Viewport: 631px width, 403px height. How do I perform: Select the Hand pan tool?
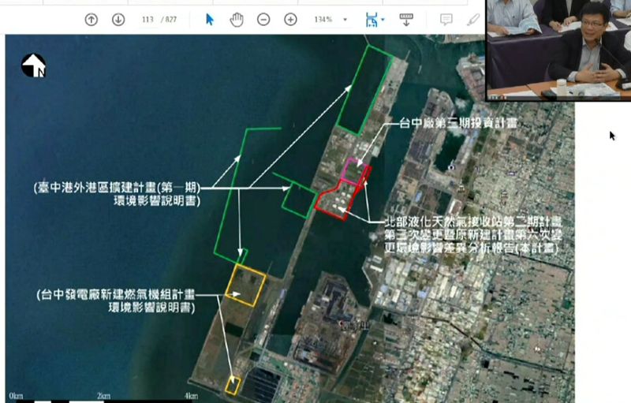click(237, 19)
